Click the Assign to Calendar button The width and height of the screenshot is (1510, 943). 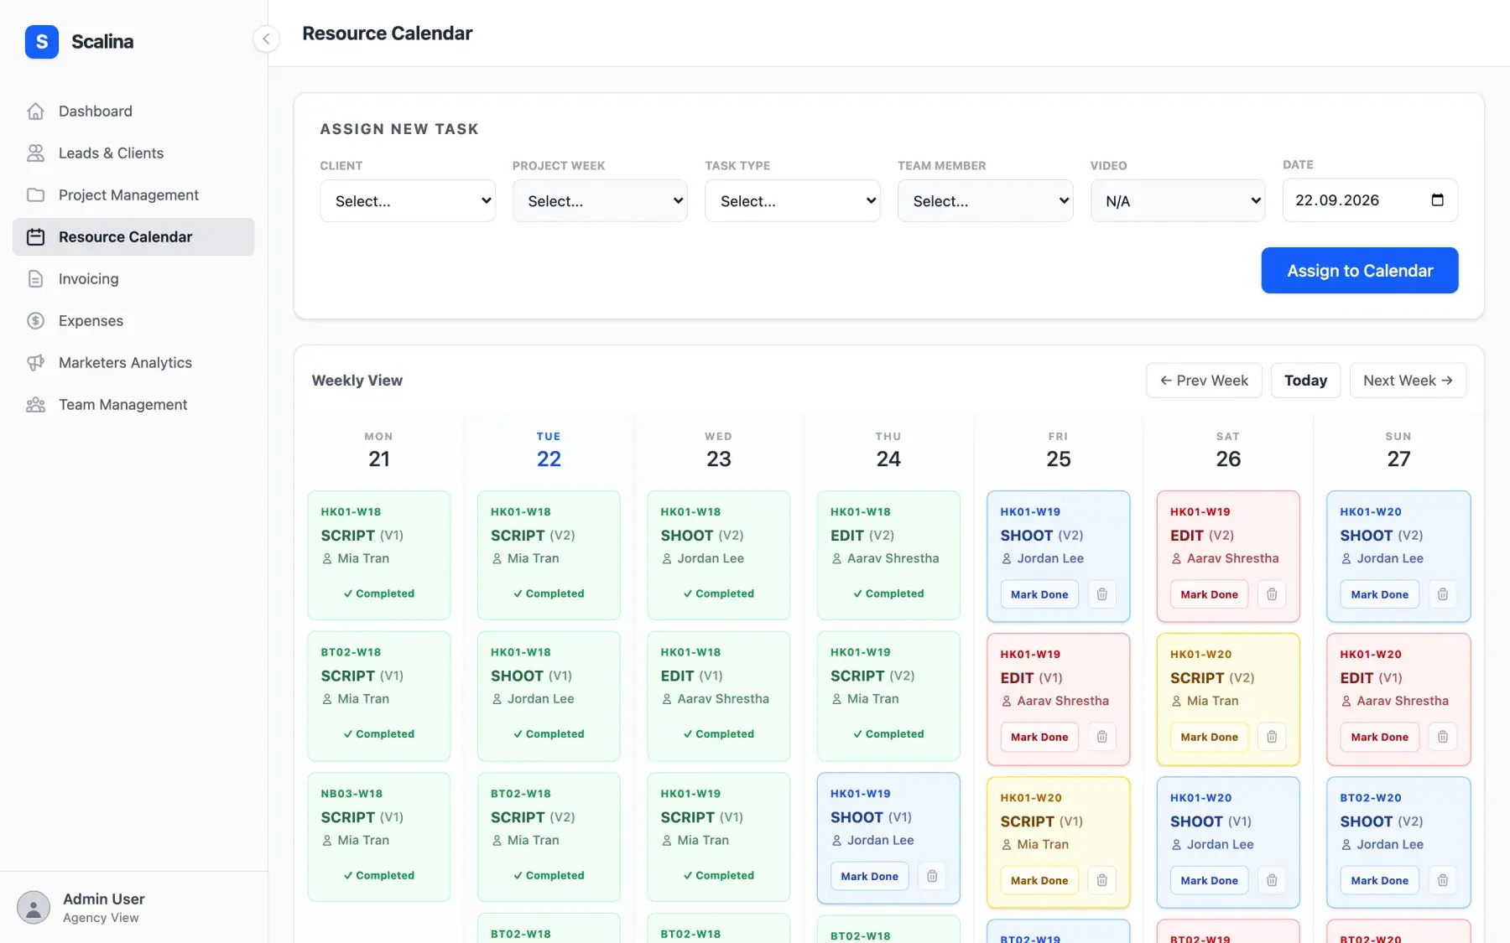tap(1360, 271)
